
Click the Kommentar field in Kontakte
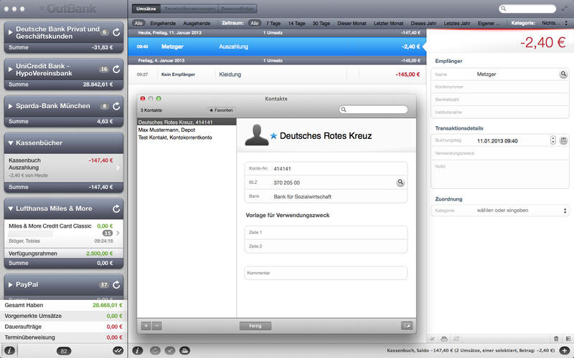point(326,273)
